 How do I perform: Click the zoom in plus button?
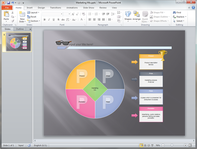click(186, 145)
